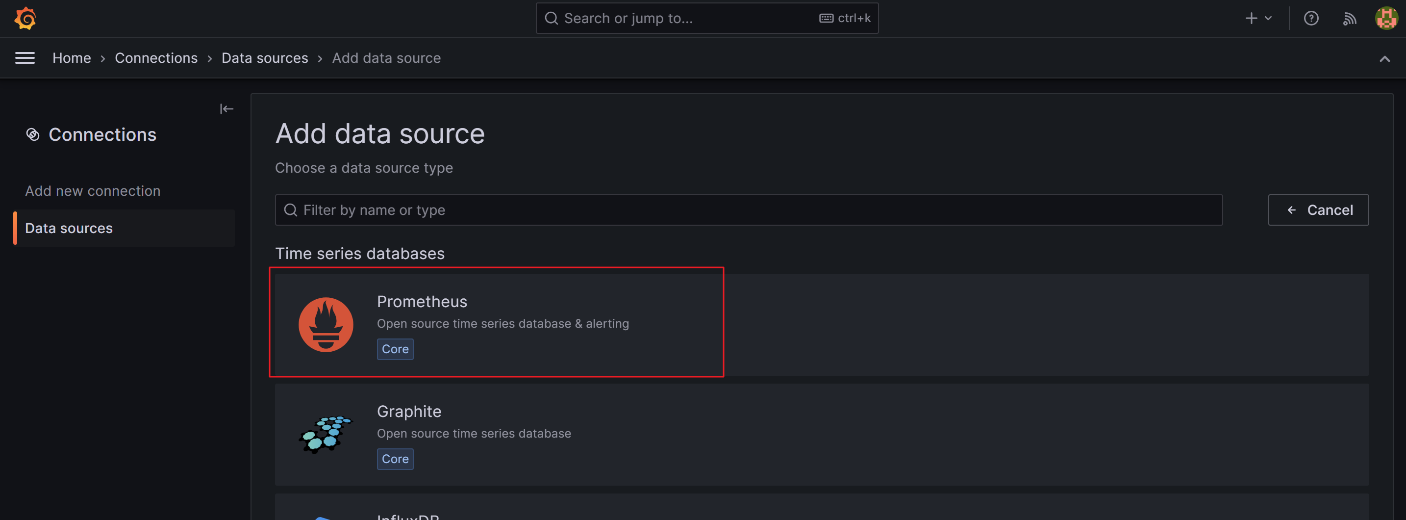
Task: Click the Grafana logo icon
Action: point(25,18)
